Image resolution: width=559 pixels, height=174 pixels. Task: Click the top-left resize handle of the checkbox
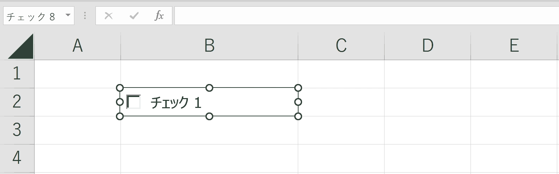tap(120, 88)
